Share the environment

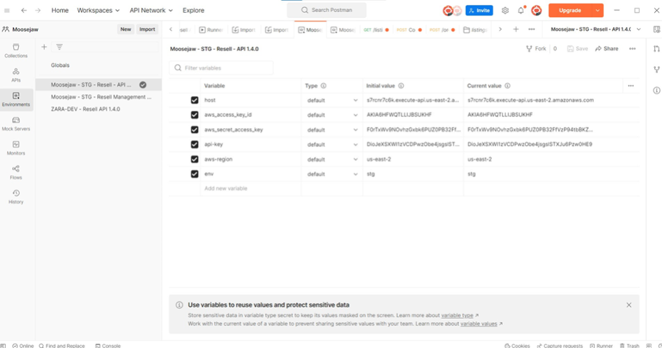pyautogui.click(x=606, y=49)
